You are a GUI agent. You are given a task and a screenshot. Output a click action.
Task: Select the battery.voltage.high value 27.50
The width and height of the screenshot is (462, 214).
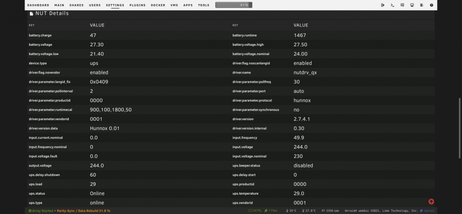tap(301, 45)
